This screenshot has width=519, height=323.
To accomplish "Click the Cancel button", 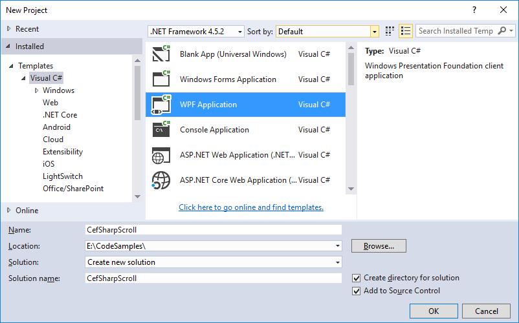I will click(486, 311).
